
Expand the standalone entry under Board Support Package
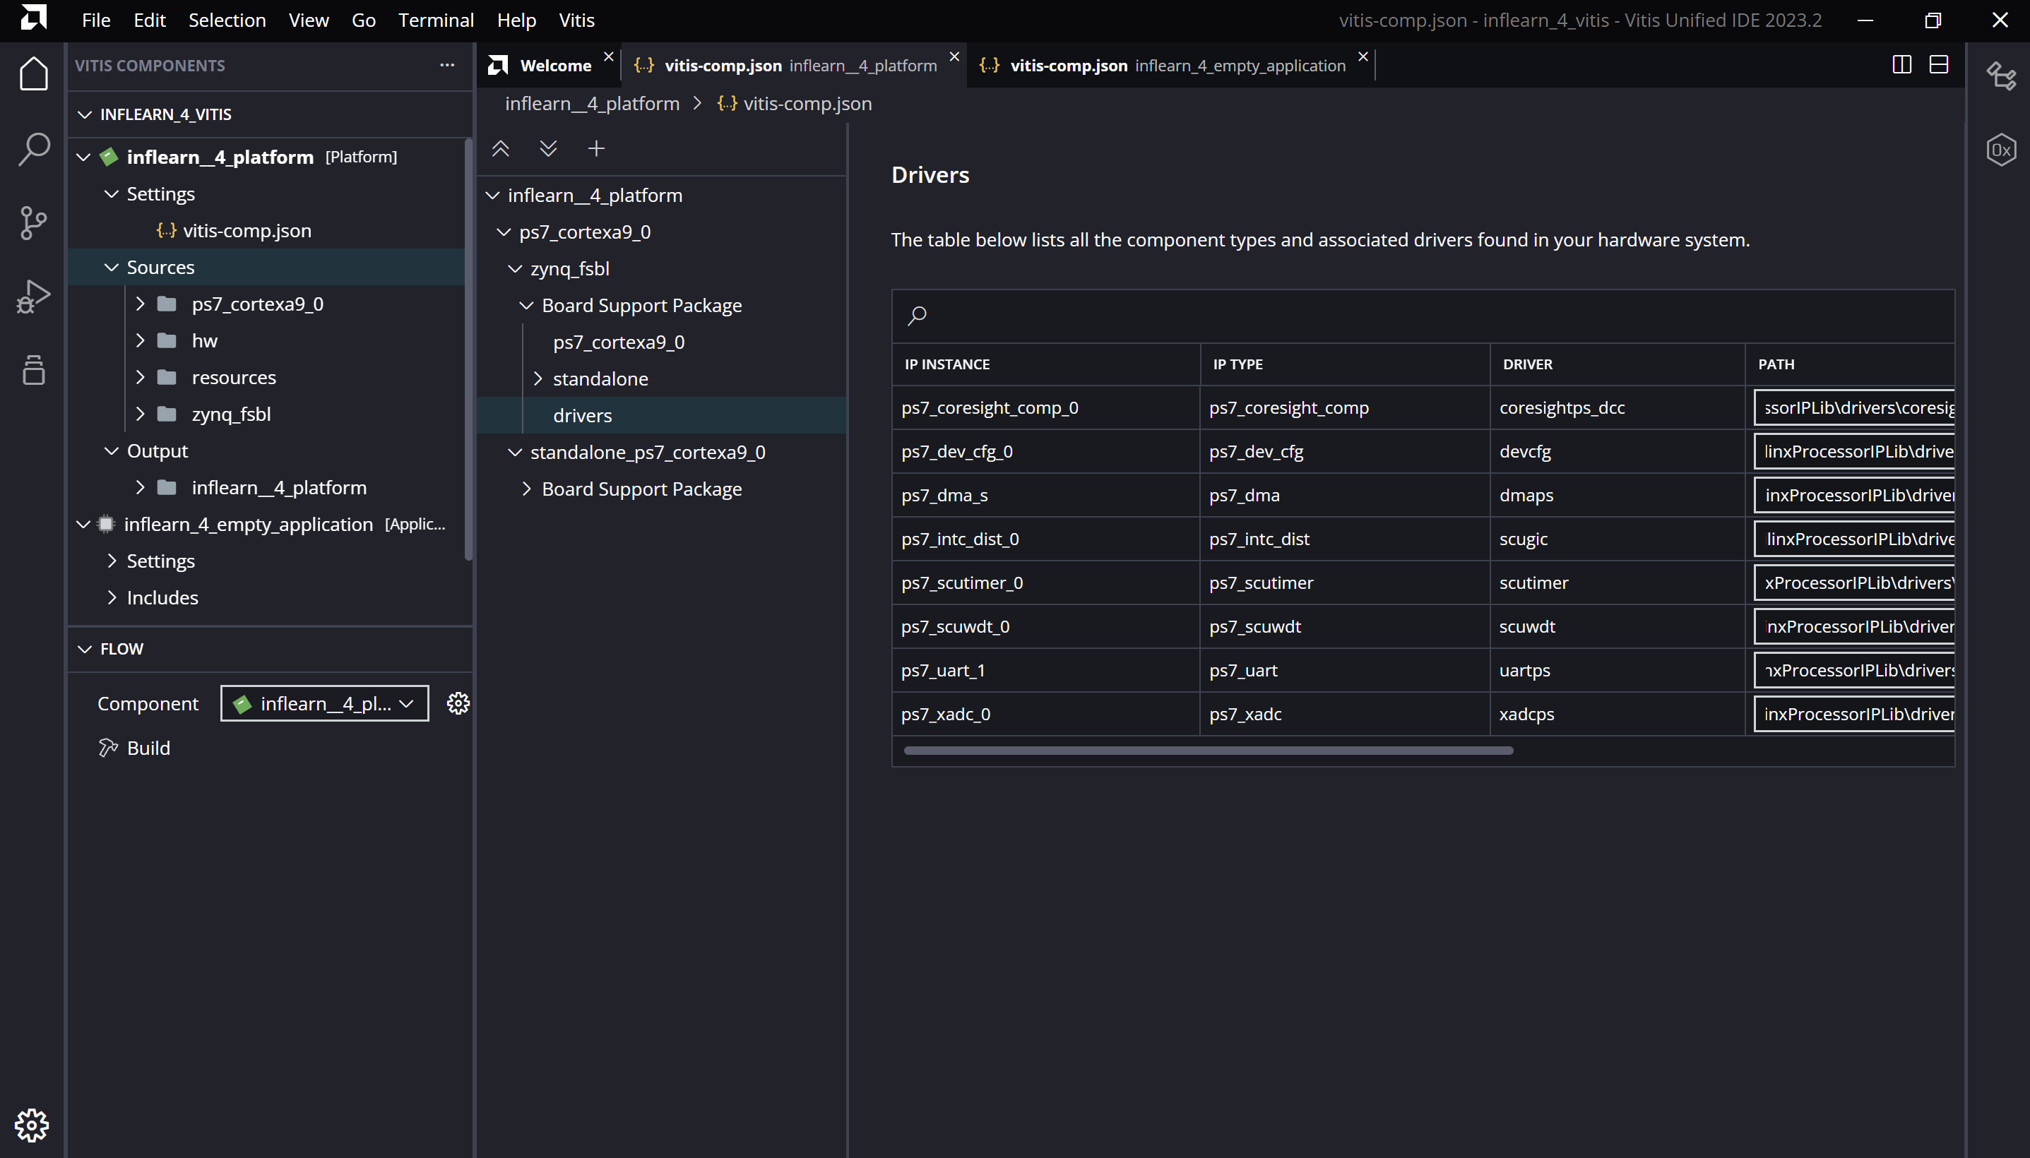(538, 378)
